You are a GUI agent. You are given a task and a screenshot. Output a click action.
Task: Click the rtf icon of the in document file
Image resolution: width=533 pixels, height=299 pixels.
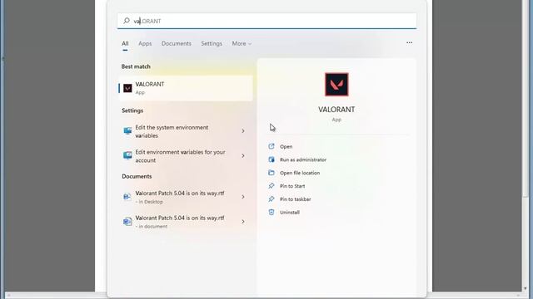[x=127, y=222]
